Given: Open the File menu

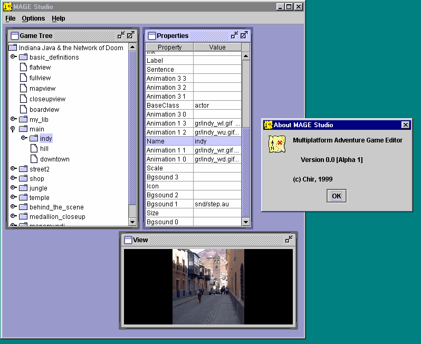Looking at the screenshot, I should pyautogui.click(x=10, y=18).
